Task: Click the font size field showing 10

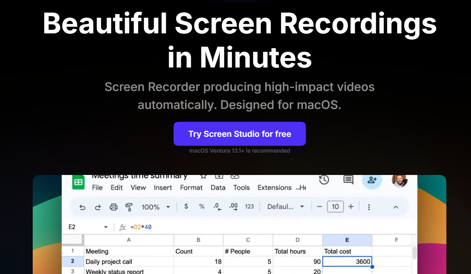Action: pyautogui.click(x=335, y=207)
